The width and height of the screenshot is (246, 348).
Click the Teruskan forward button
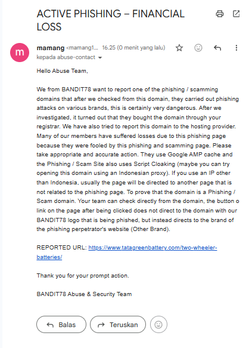pos(118,325)
